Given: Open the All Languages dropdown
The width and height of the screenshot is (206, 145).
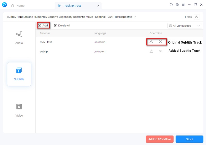Looking at the screenshot, I should (x=185, y=26).
